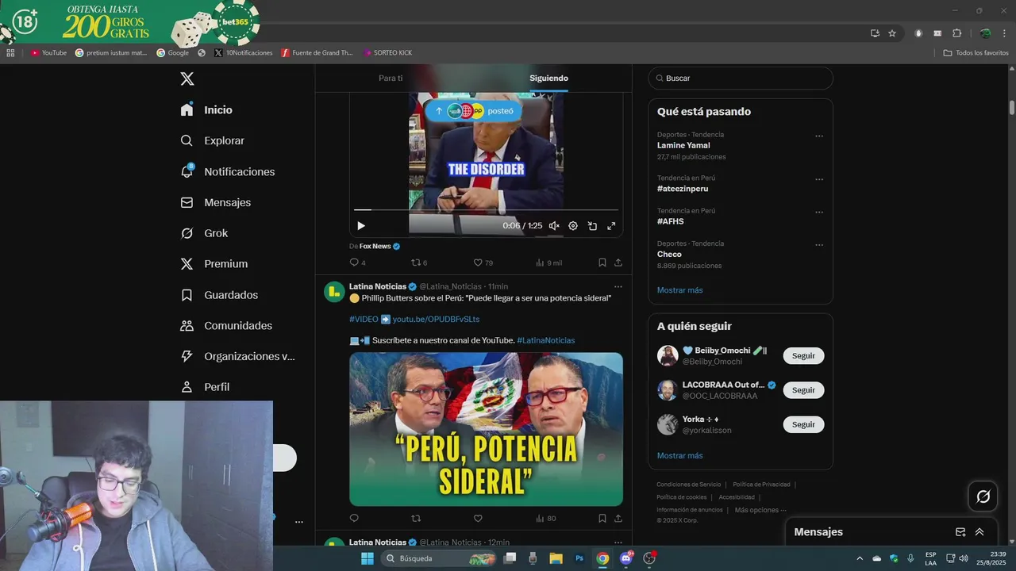1016x571 pixels.
Task: Share the Fox News post
Action: pyautogui.click(x=618, y=263)
